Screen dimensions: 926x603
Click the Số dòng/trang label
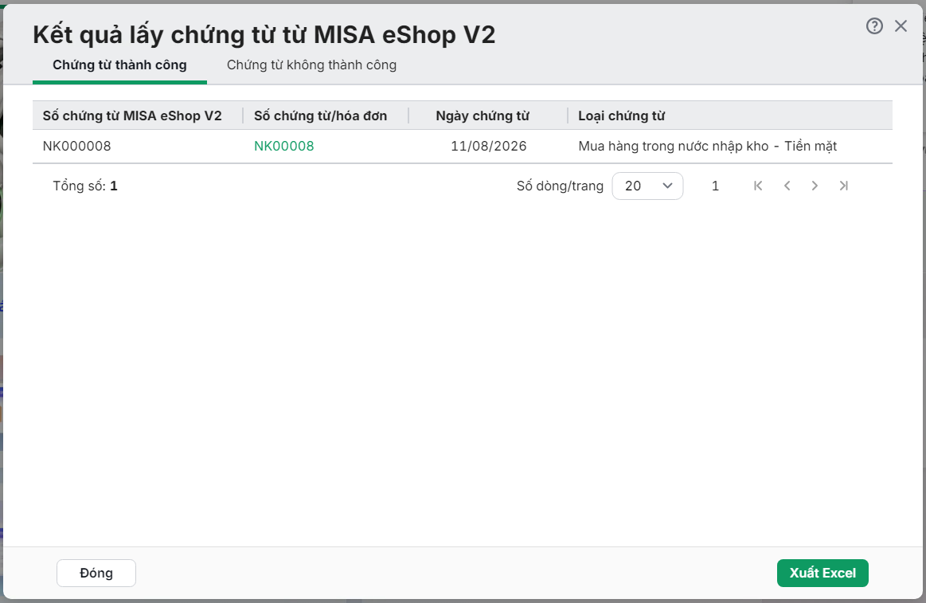click(560, 186)
